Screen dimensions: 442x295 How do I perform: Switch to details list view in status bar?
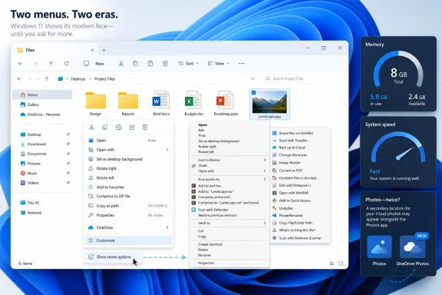point(331,264)
